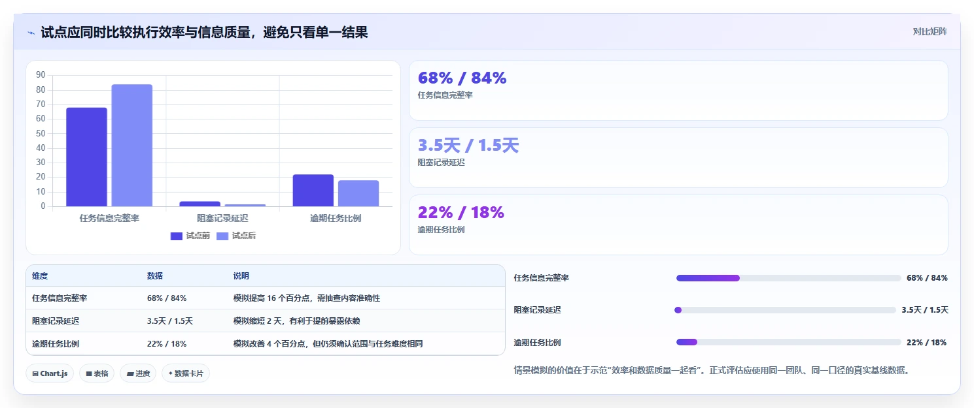Click the footnote starting 情景模拟的价值
This screenshot has height=408, width=974.
tap(712, 371)
